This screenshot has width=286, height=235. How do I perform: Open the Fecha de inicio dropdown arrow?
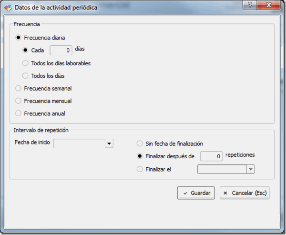click(x=109, y=143)
